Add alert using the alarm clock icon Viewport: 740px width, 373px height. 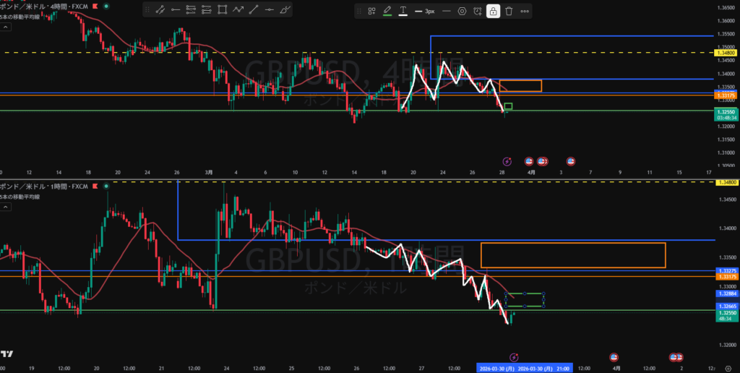coord(478,12)
